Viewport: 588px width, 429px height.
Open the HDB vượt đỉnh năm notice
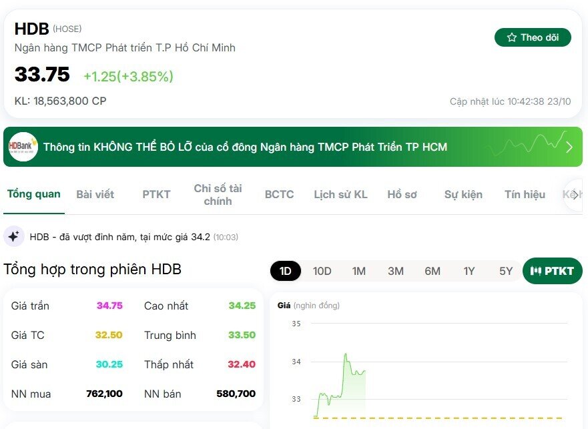134,237
